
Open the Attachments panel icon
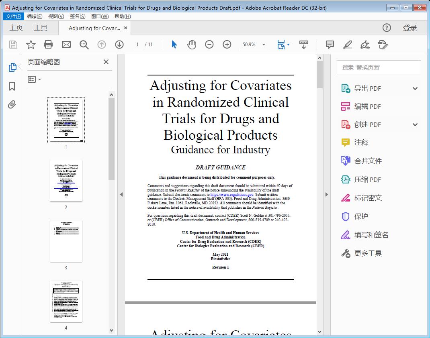click(x=12, y=104)
